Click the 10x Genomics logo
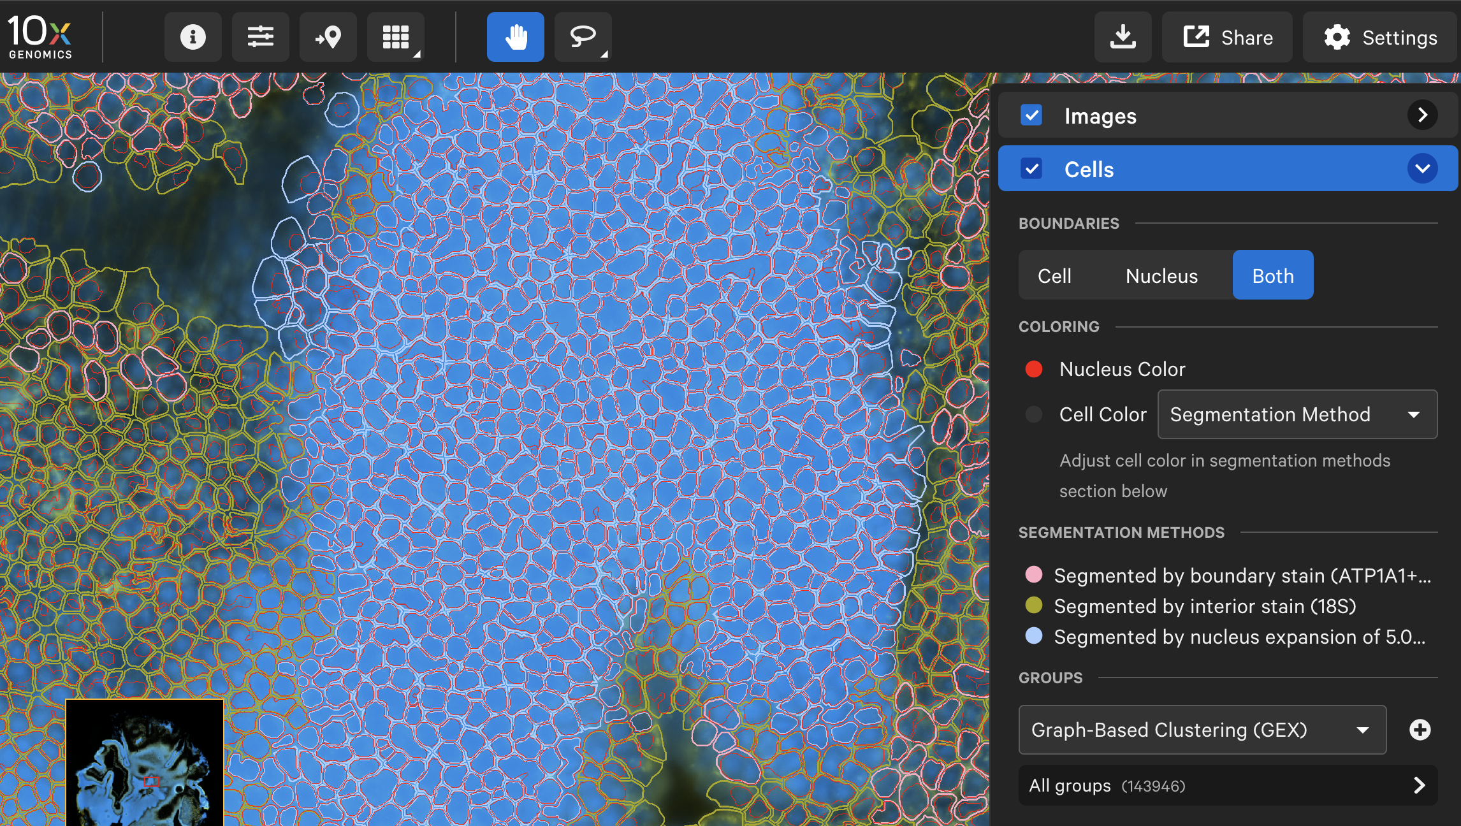 click(x=40, y=37)
